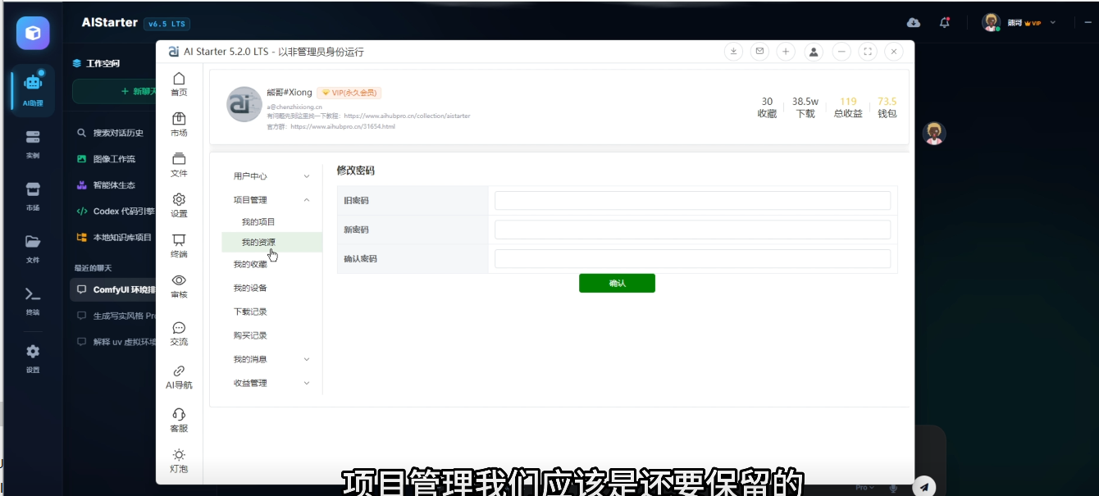Click the 119 总收益 stat

[x=848, y=107]
